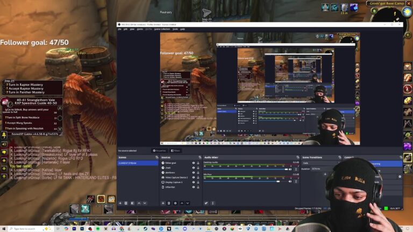413x232 pixels.
Task: Click Turn in Split Bone Necklace step
Action: point(23,118)
